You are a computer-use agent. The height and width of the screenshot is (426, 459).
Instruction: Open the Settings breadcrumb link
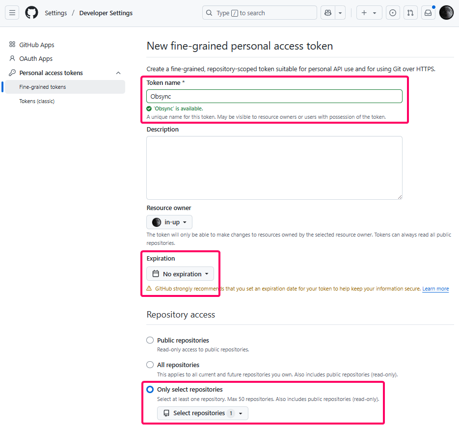coord(55,13)
